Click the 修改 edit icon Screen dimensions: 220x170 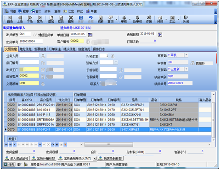(x=61, y=19)
